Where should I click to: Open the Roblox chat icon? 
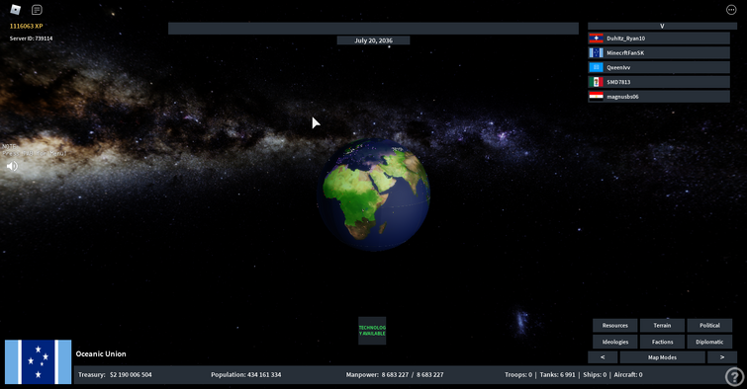pos(37,10)
